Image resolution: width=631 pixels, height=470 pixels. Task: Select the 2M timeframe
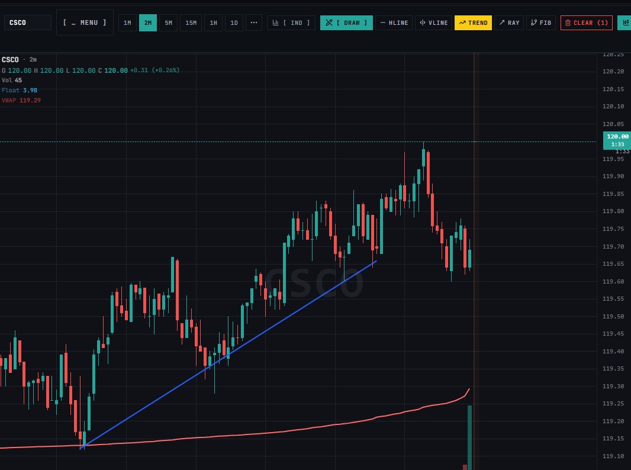click(148, 22)
